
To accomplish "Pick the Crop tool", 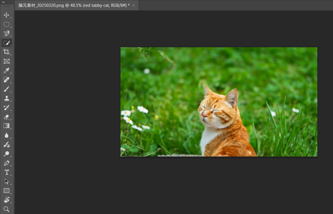I will tap(7, 52).
